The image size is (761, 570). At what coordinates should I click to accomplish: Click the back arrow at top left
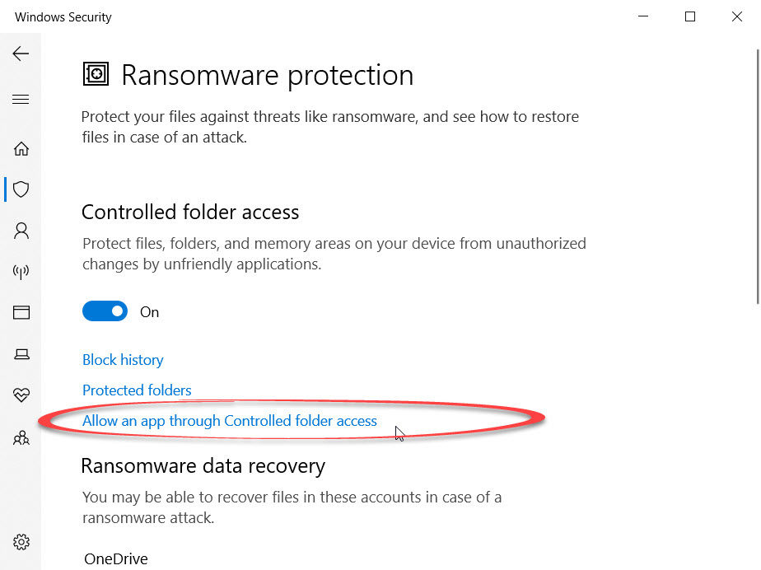point(21,53)
